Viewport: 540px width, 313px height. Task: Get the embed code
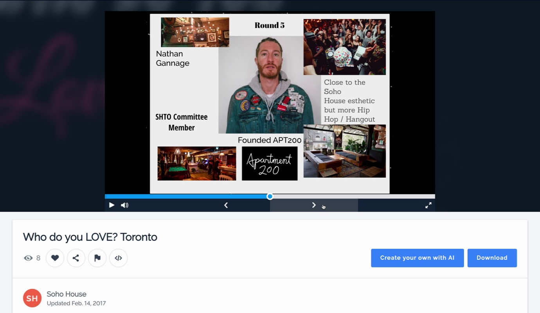click(x=118, y=258)
